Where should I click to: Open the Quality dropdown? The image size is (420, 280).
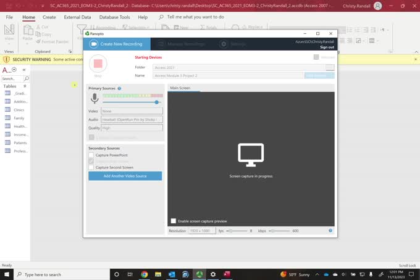tap(132, 128)
